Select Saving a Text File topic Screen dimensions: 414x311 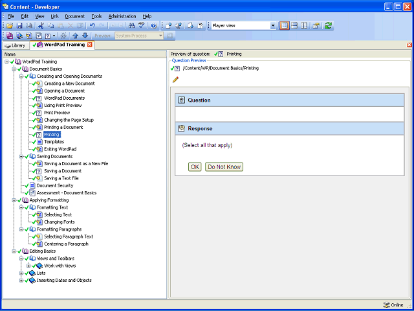pyautogui.click(x=61, y=178)
